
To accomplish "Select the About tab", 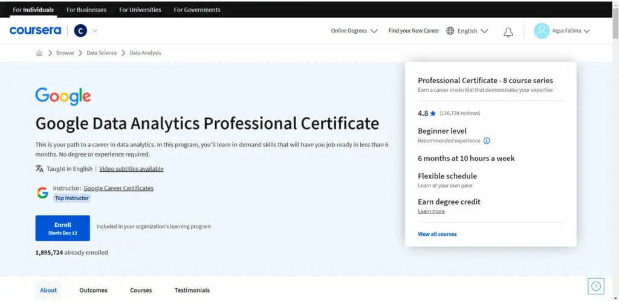I will click(48, 290).
